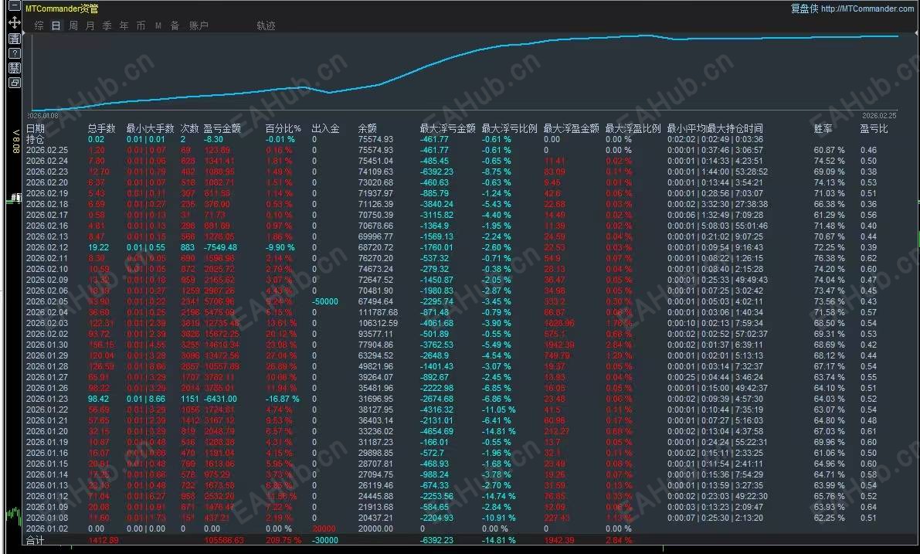Screen dimensions: 920x554
Task: Select the 币 (currency) view tab
Action: 141,25
